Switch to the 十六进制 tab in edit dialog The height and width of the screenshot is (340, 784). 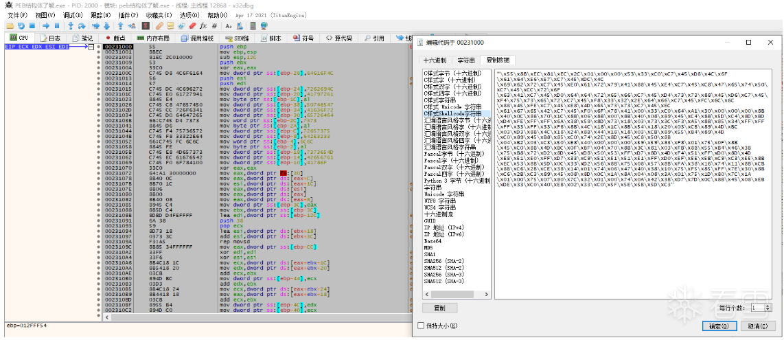[435, 60]
